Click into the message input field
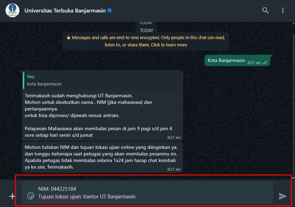Screen dimensions: 295x207 [148, 192]
